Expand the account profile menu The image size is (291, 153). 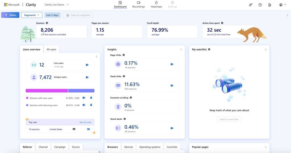click(x=283, y=5)
